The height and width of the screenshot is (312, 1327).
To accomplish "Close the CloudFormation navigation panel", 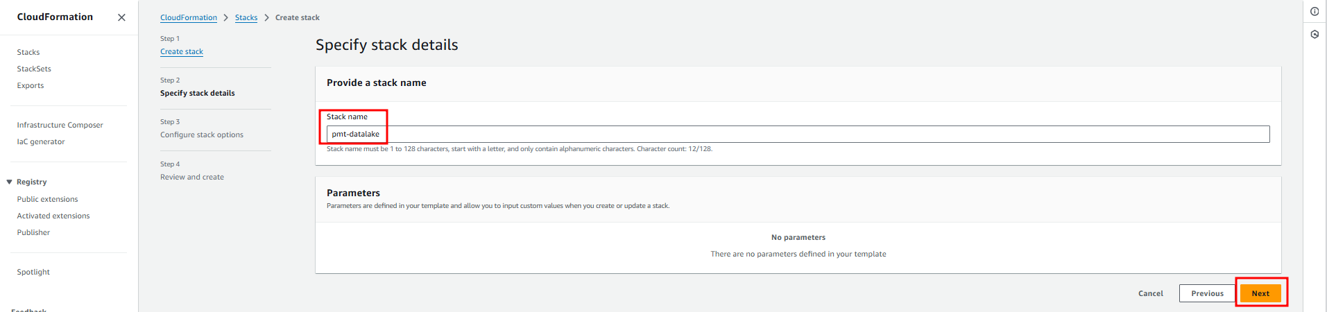I will [x=121, y=17].
